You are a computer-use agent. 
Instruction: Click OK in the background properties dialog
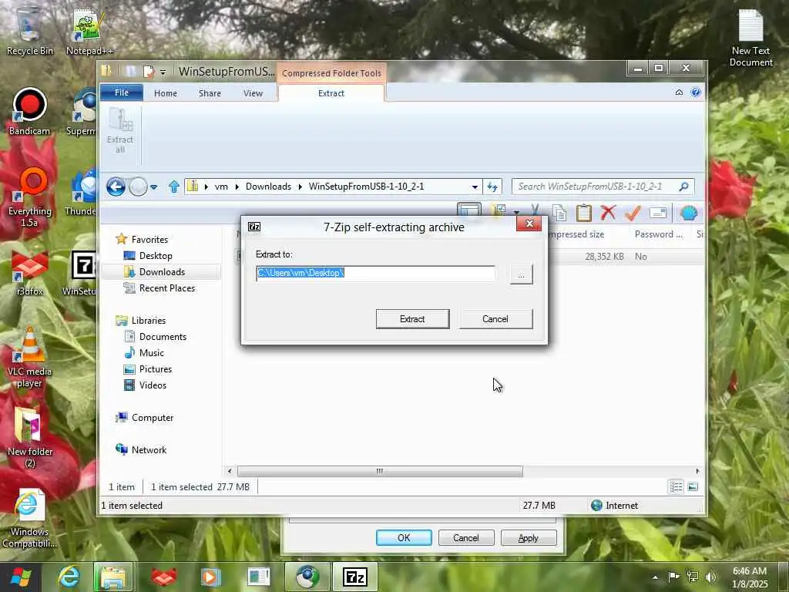(x=404, y=538)
